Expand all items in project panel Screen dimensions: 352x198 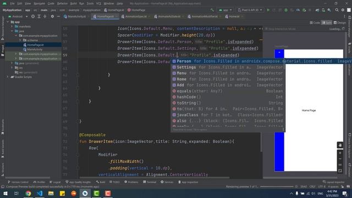pyautogui.click(x=39, y=16)
